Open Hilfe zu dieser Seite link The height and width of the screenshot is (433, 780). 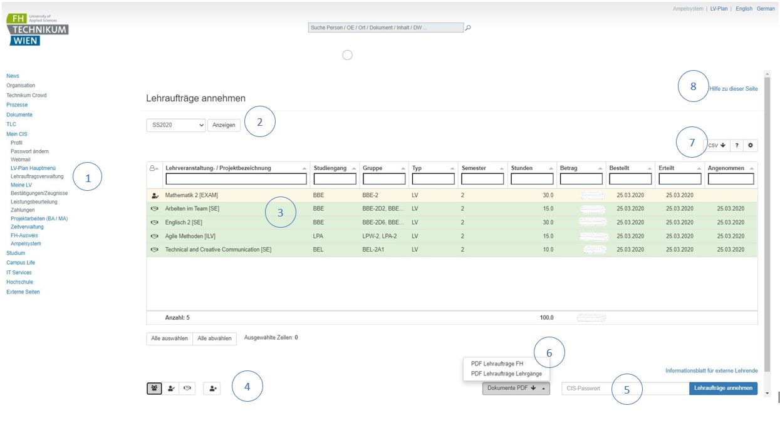pos(733,89)
